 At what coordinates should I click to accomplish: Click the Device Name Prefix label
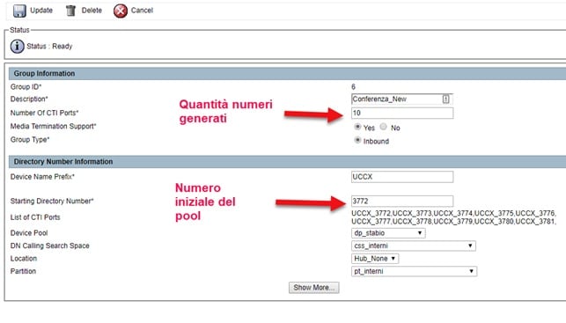(42, 177)
